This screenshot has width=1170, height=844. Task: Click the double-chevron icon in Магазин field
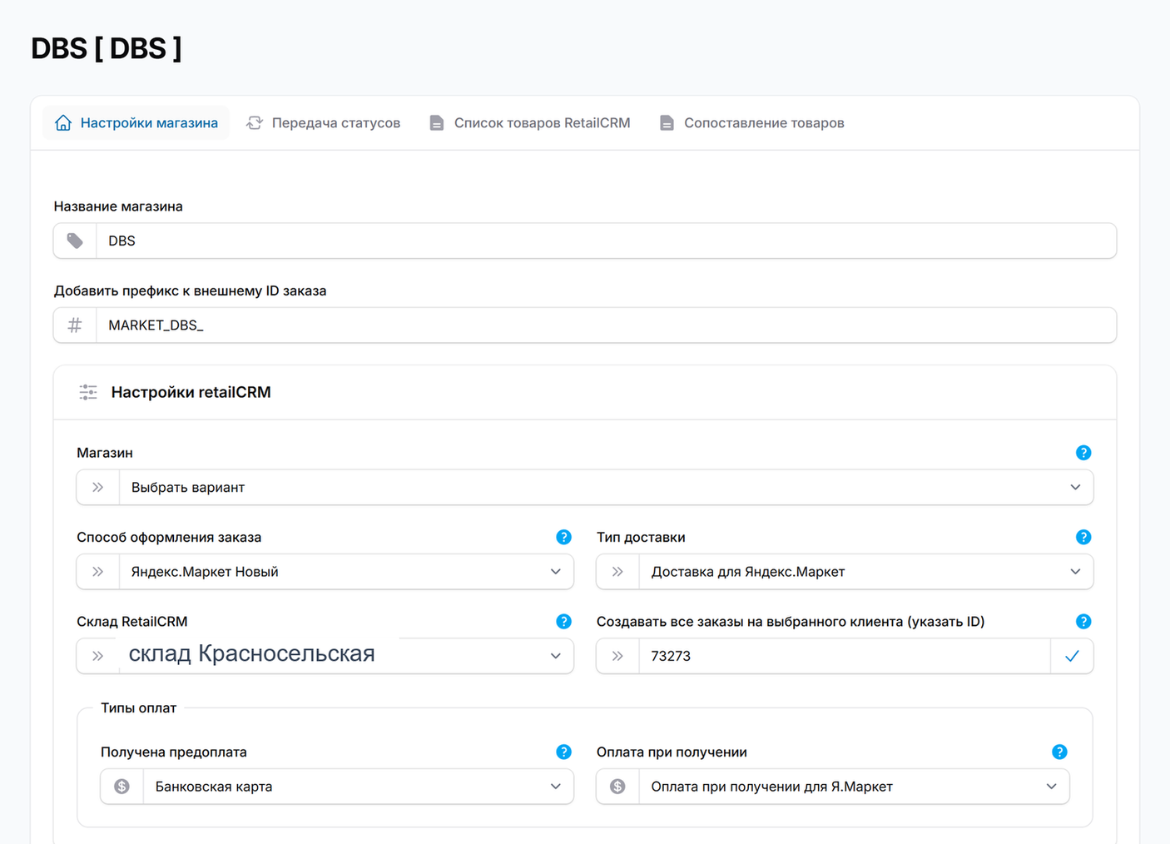point(98,488)
